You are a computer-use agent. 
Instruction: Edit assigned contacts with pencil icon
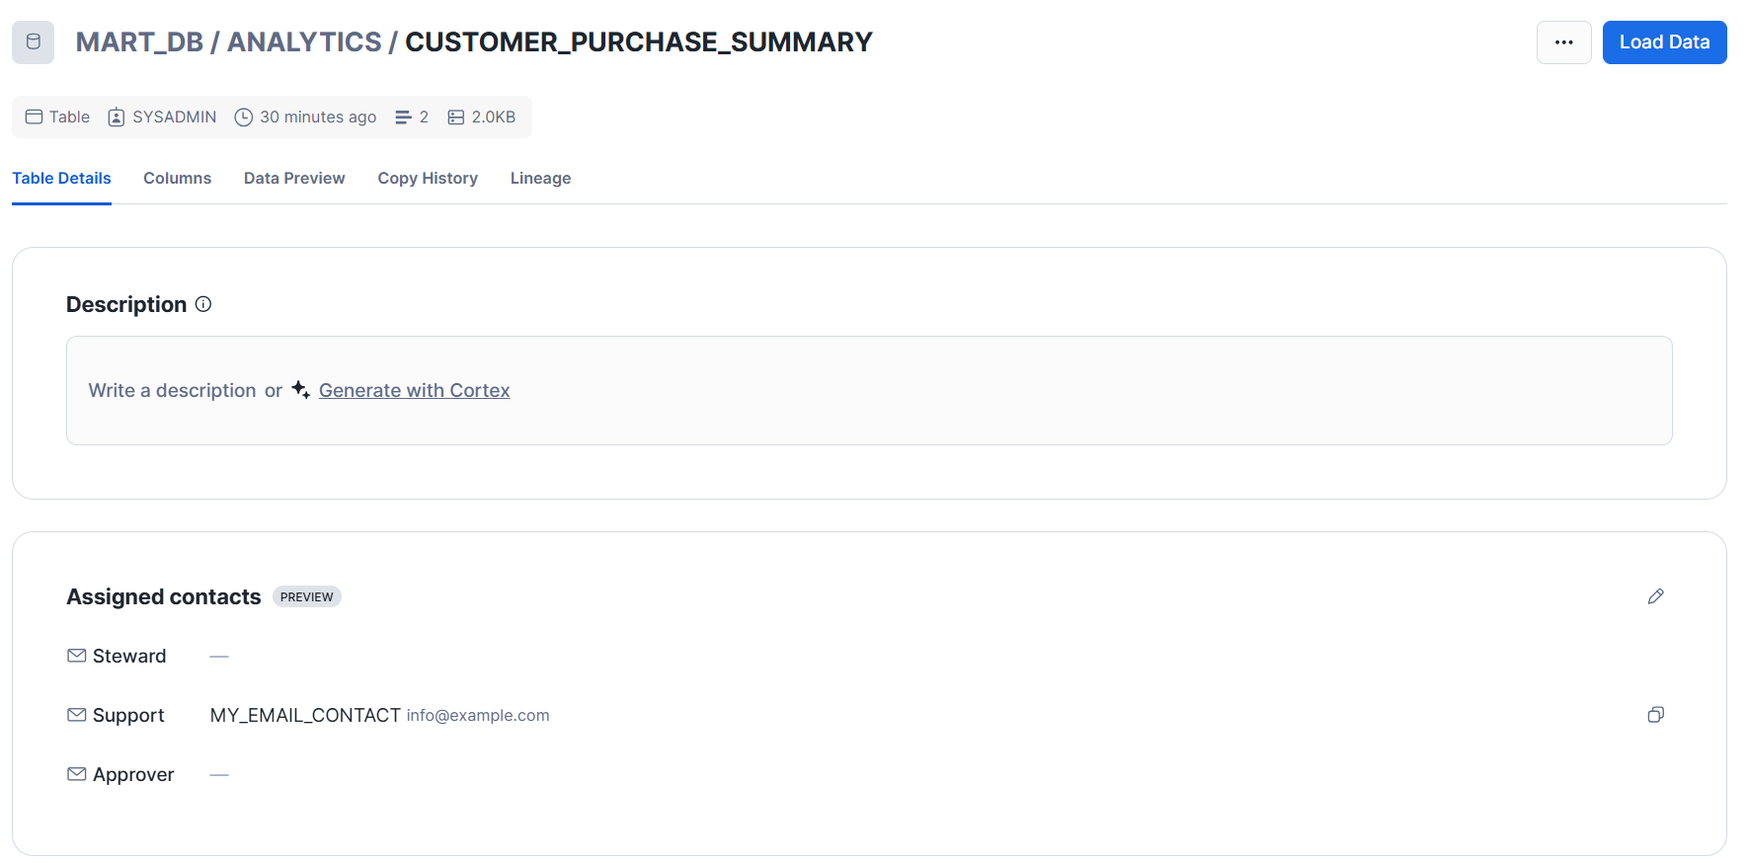[1656, 596]
